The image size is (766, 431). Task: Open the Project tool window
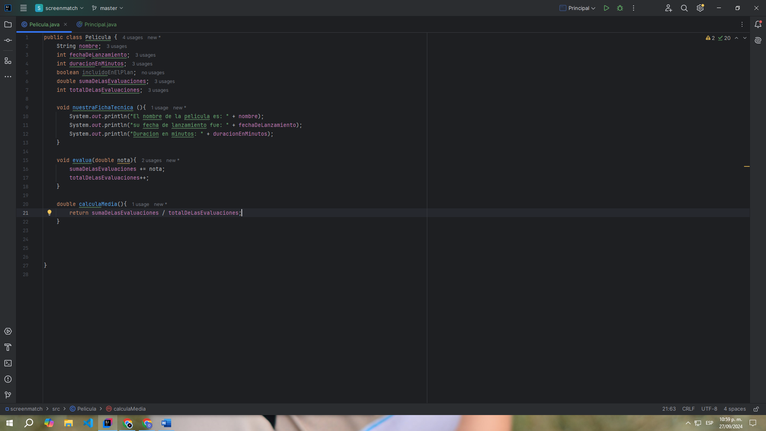coord(8,24)
